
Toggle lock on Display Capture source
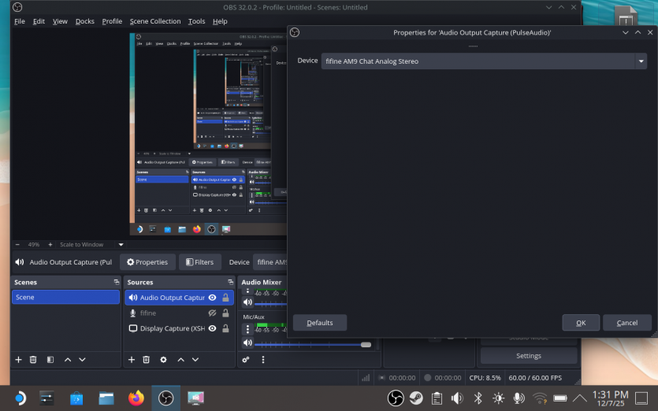click(225, 328)
